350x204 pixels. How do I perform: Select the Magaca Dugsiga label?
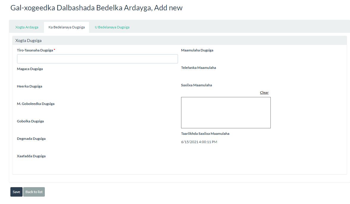pos(30,69)
